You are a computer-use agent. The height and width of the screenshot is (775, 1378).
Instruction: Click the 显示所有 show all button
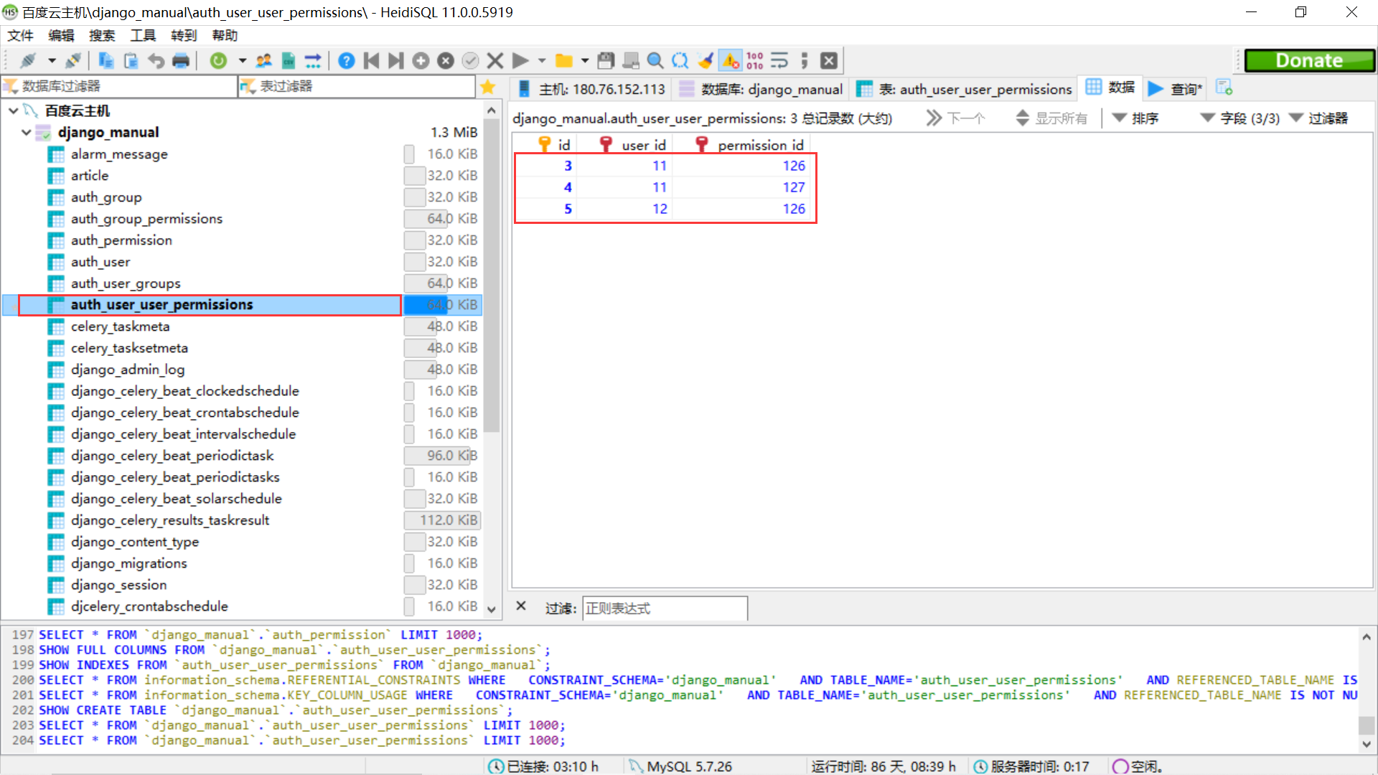click(1051, 118)
